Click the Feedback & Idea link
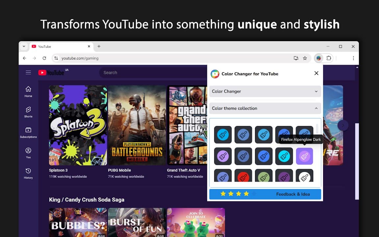Image resolution: width=379 pixels, height=237 pixels. pos(293,194)
